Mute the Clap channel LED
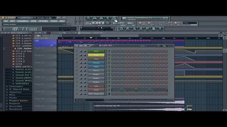Viewport: 227px width, 127px height. click(77, 55)
